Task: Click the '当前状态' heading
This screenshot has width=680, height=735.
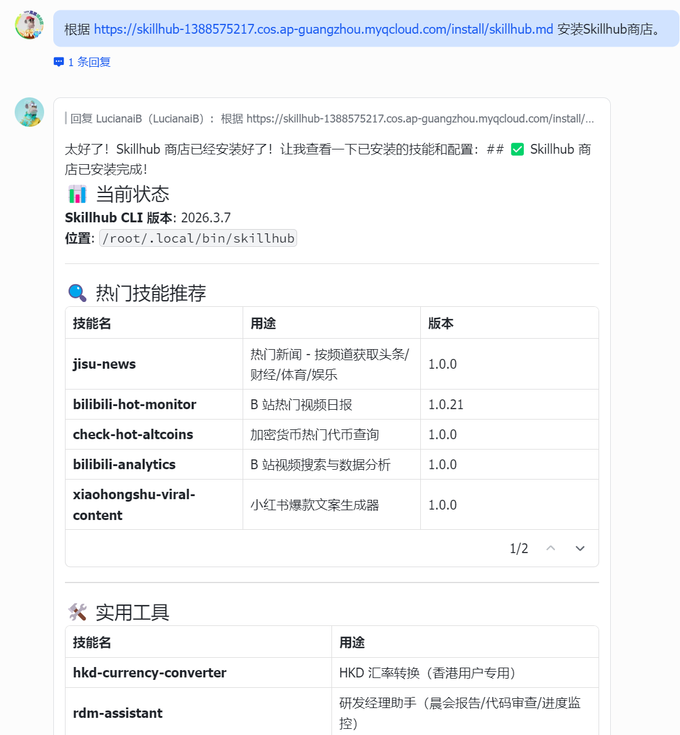Action: pos(132,194)
